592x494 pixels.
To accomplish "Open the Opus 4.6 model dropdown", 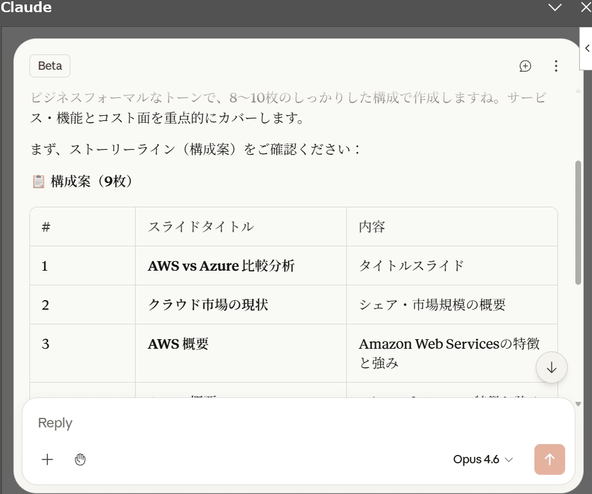I will tap(483, 459).
